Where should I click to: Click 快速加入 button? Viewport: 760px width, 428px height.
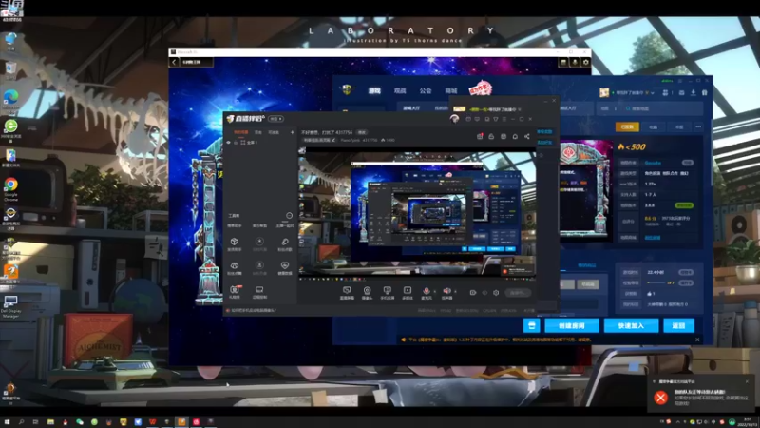[x=631, y=325]
